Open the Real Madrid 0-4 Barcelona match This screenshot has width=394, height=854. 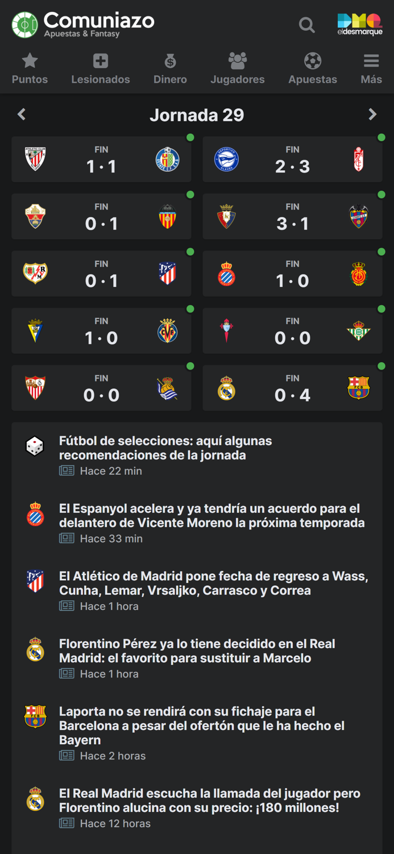click(292, 388)
